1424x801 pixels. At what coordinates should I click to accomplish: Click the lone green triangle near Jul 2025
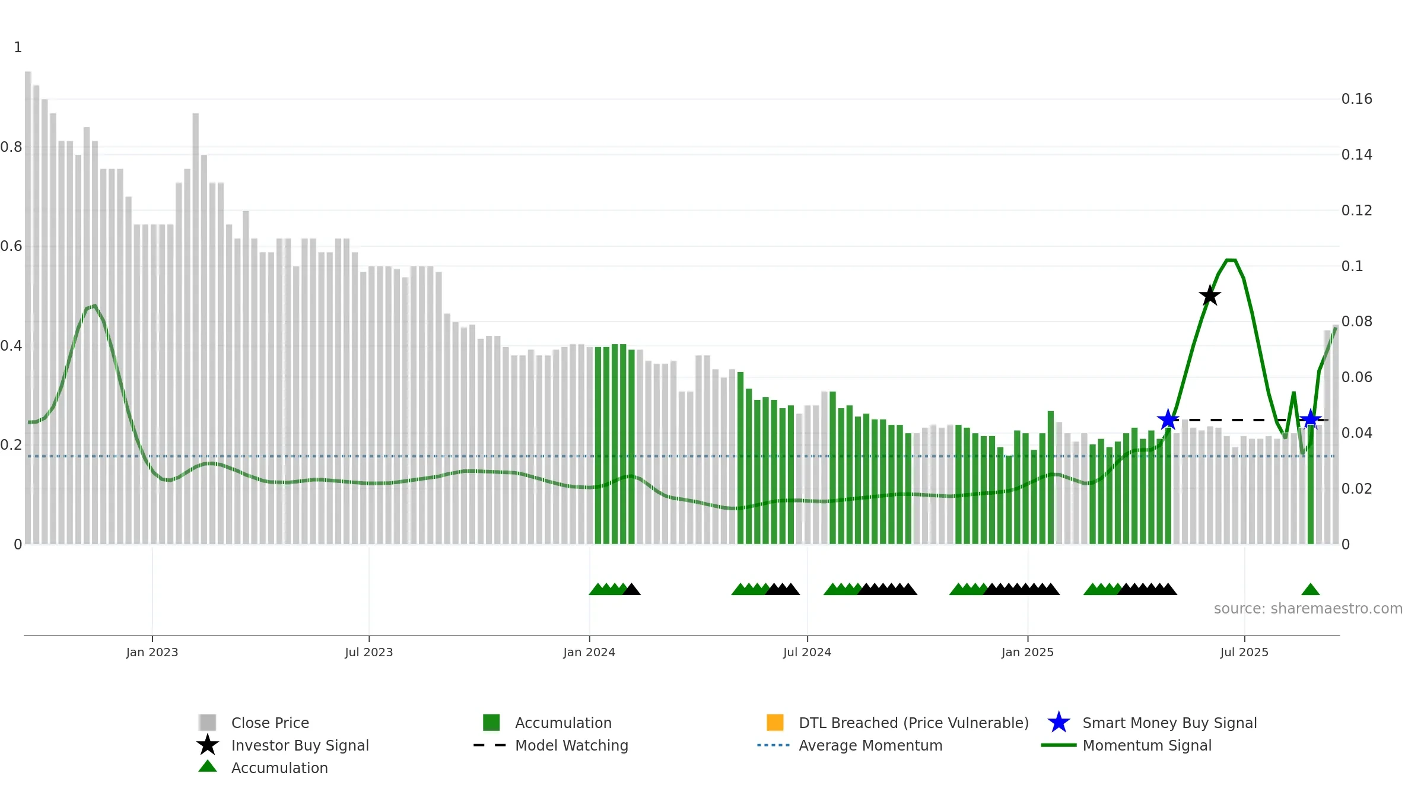(x=1310, y=589)
